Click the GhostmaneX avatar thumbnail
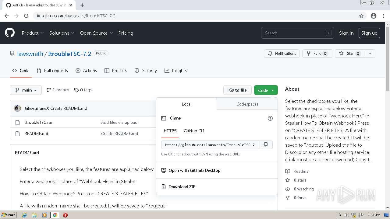The image size is (390, 219). click(17, 108)
